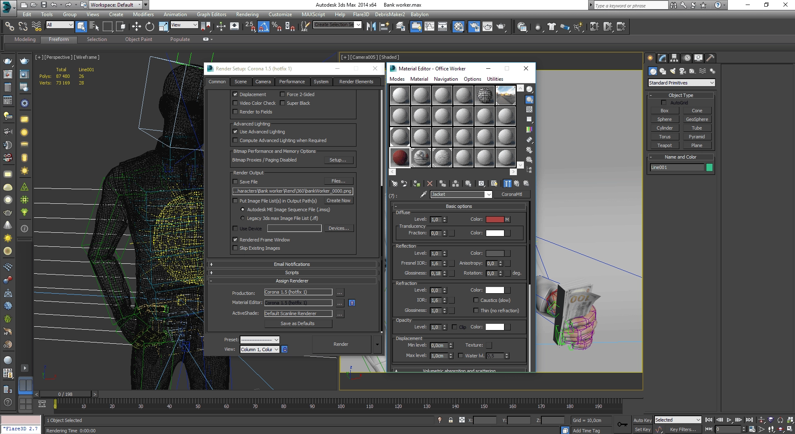Toggle Rendered Frame Window checkbox

pos(235,240)
